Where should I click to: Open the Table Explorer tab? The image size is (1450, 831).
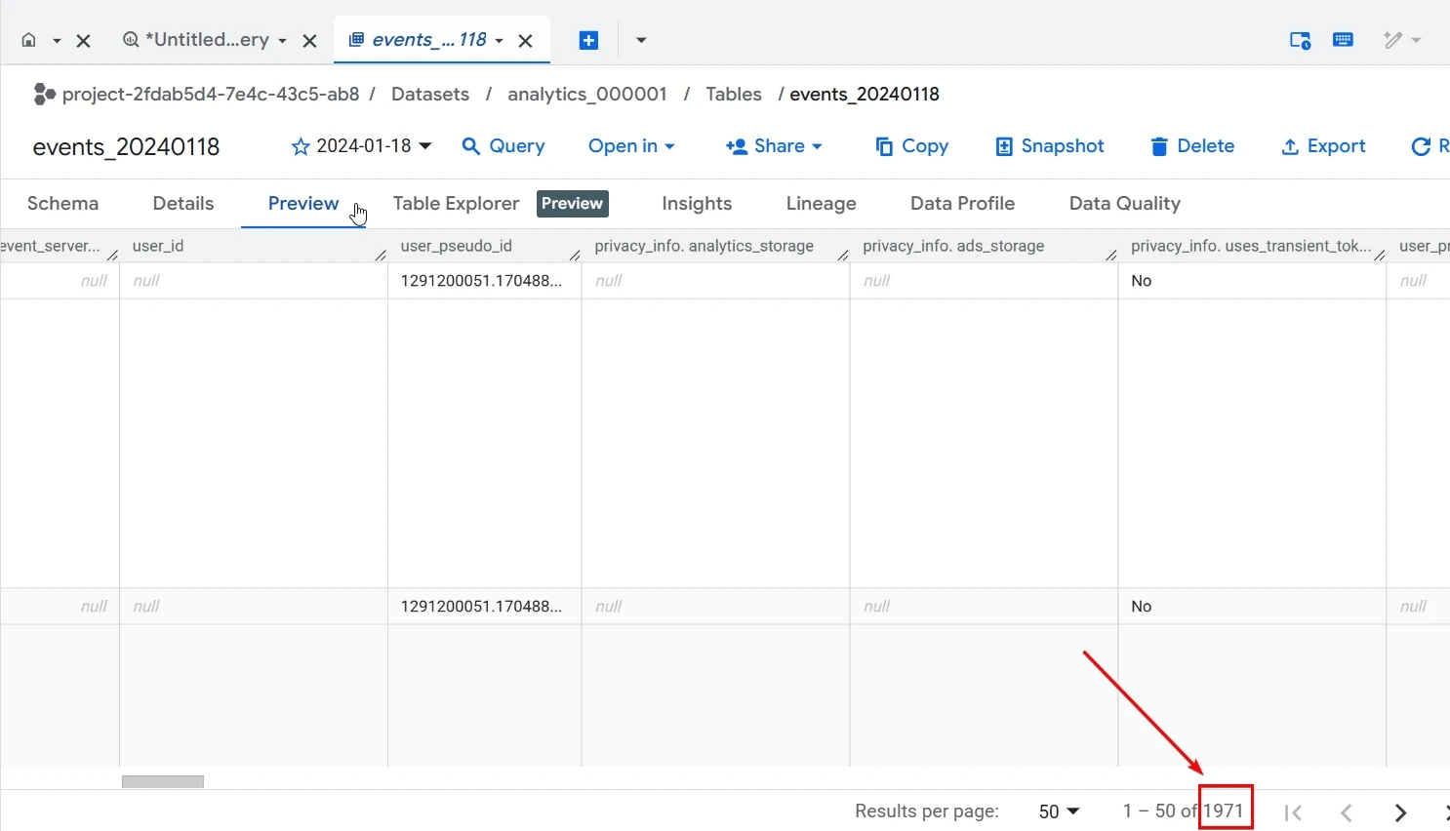[x=457, y=204]
